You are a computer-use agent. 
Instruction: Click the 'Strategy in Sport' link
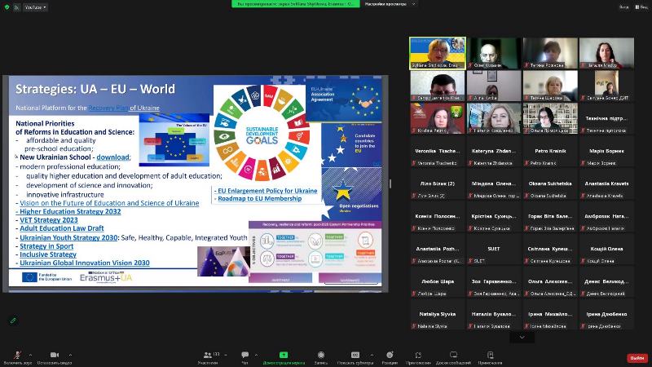pyautogui.click(x=46, y=246)
